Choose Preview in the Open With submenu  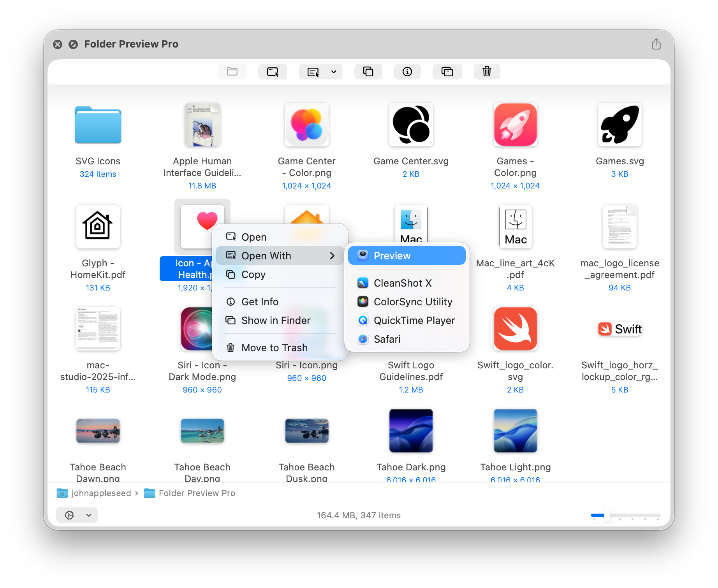click(407, 256)
